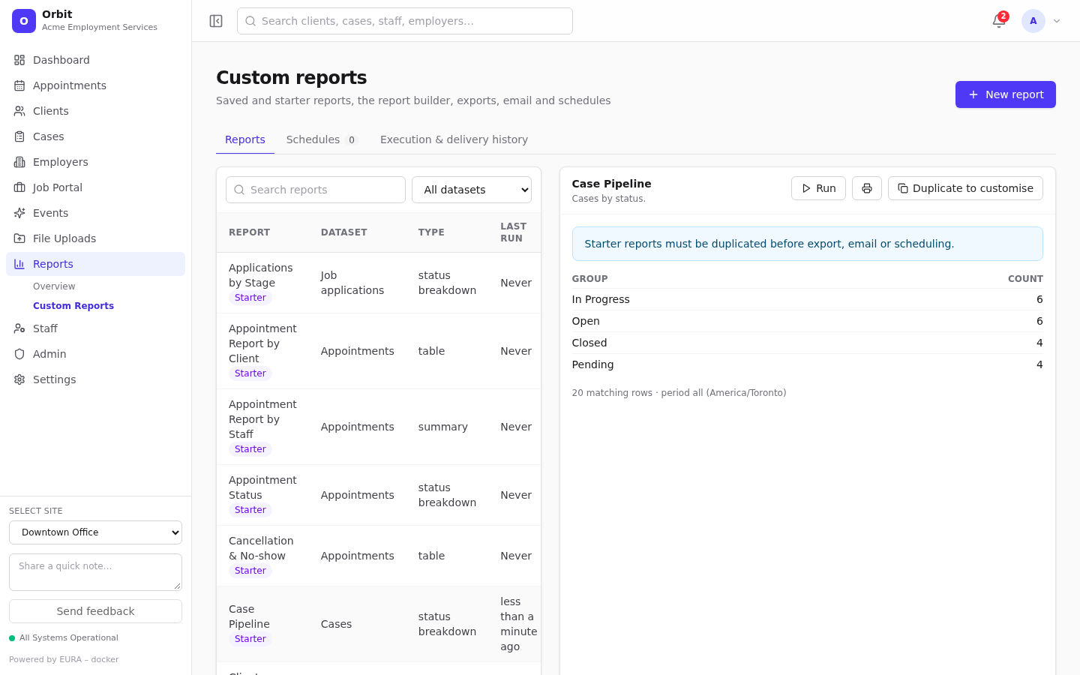Click the Appointments calendar icon

click(19, 85)
